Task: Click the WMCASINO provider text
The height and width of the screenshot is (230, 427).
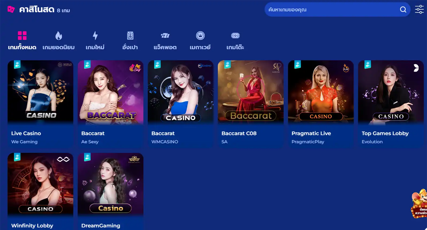Action: 165,142
